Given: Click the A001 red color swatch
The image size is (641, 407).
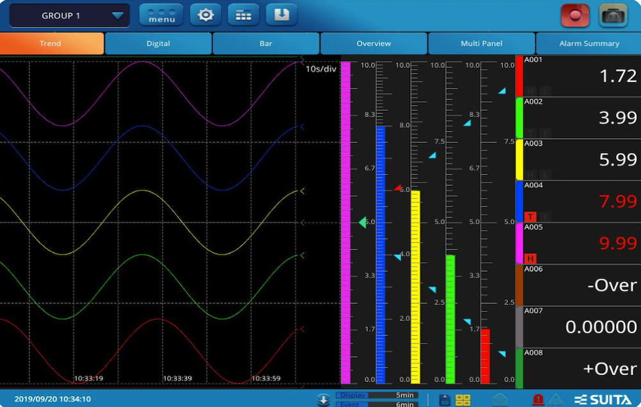Looking at the screenshot, I should point(520,76).
